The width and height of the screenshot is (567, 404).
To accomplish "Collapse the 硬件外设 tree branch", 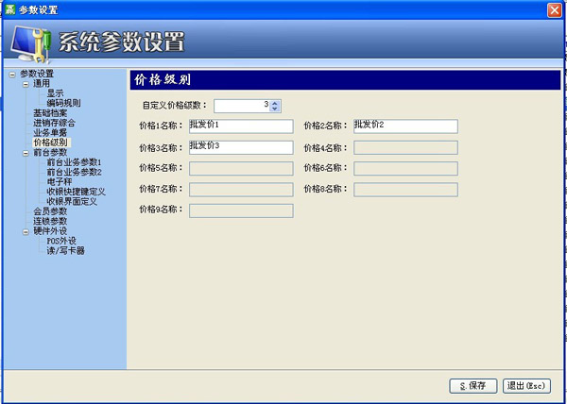I will point(26,230).
